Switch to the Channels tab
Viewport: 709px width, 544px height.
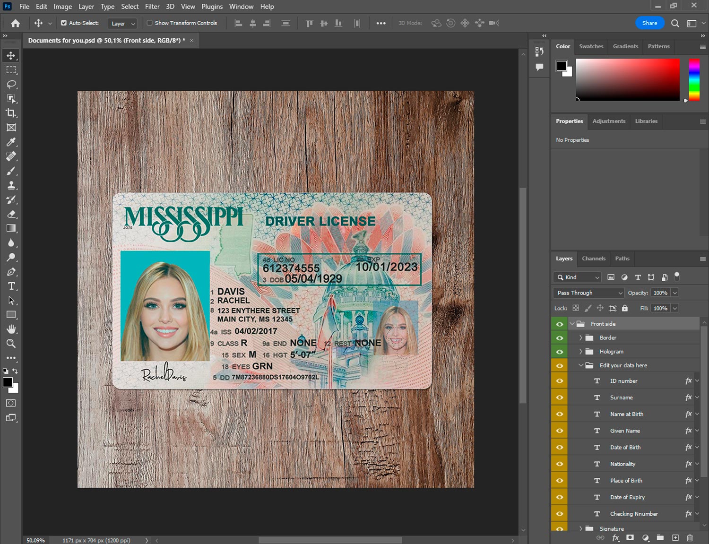pyautogui.click(x=593, y=259)
